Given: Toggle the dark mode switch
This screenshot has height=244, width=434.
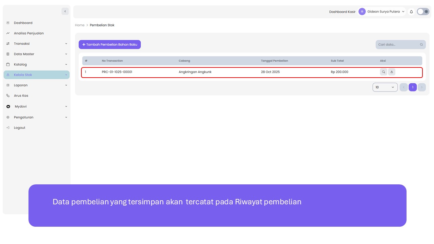Looking at the screenshot, I should point(423,12).
